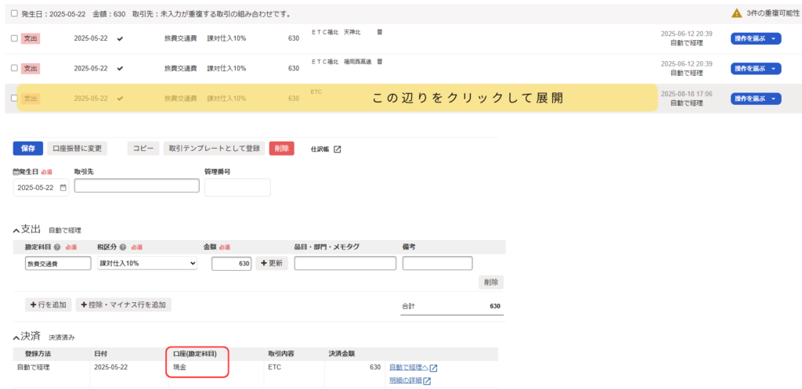The image size is (802, 389).
Task: Focus the 取引先 text input field
Action: point(136,185)
